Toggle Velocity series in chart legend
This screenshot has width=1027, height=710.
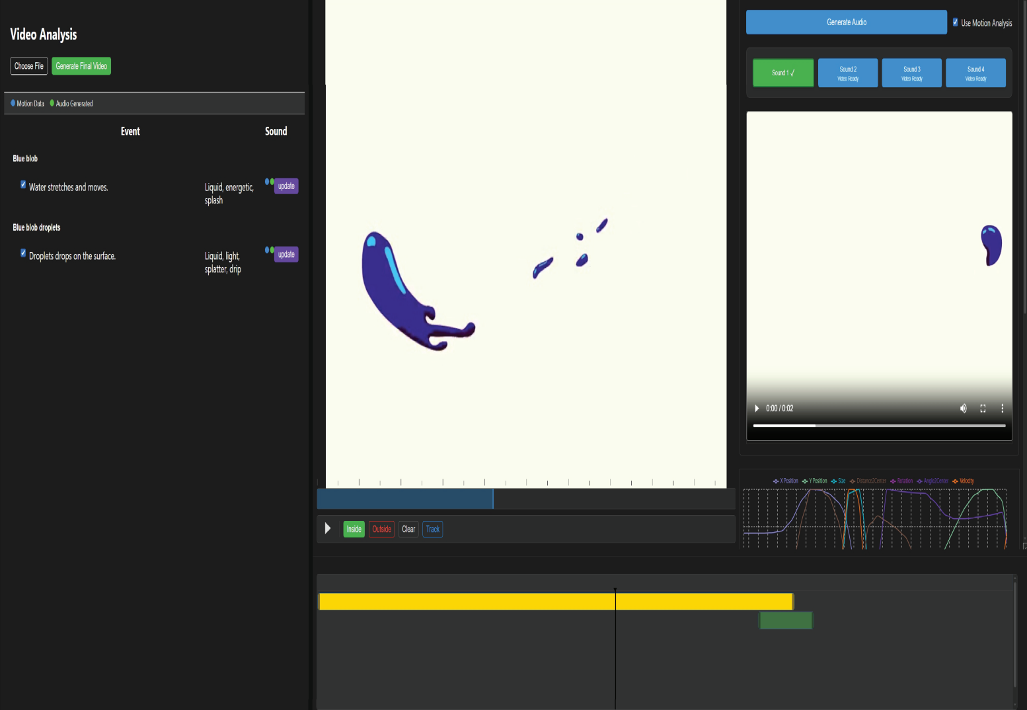click(x=963, y=481)
